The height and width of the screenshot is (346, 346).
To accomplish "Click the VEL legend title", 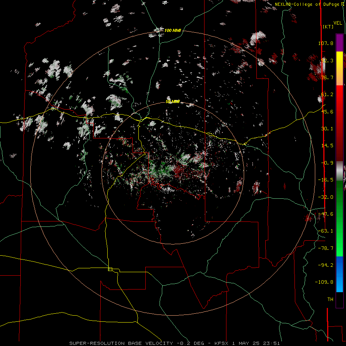I will (338, 23).
